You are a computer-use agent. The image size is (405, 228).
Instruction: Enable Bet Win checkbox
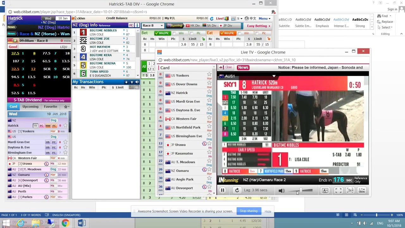click(174, 33)
